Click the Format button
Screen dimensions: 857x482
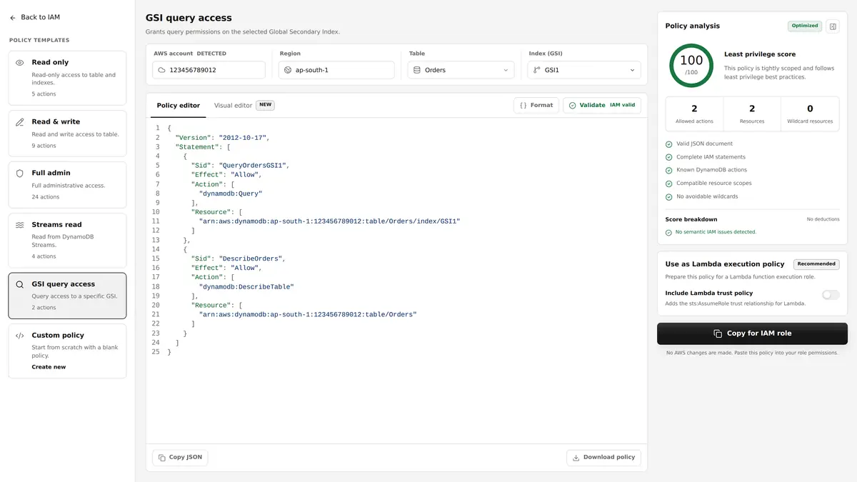[x=536, y=105]
